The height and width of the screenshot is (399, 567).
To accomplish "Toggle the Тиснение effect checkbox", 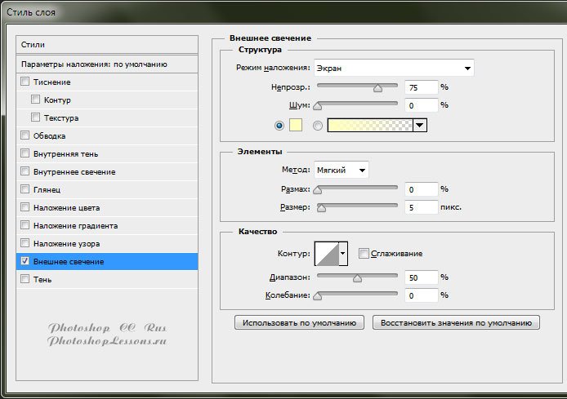I will 25,82.
